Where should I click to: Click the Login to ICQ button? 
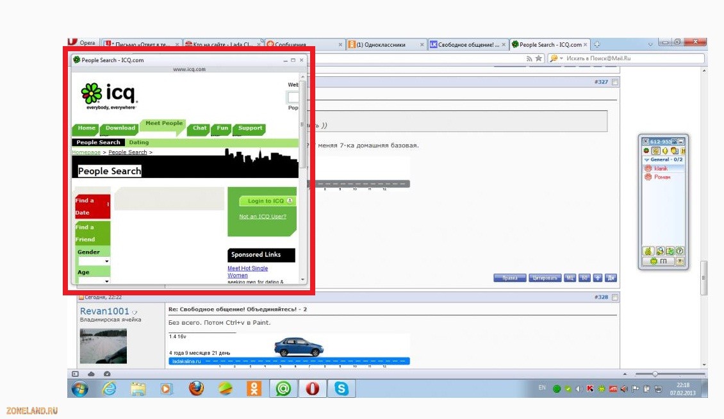tap(267, 201)
